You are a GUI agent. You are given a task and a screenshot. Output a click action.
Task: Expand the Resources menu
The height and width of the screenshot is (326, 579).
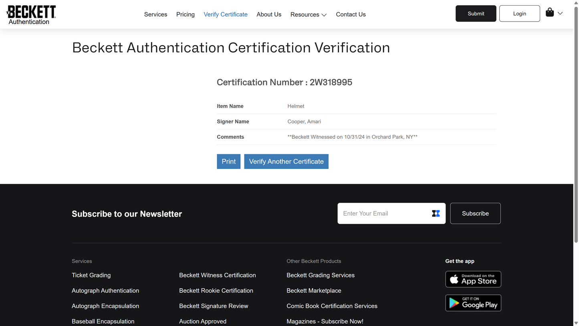(x=309, y=14)
